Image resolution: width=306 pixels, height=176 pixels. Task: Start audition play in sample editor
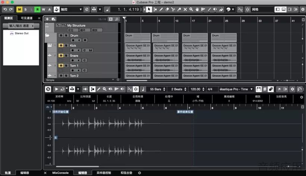click(56, 89)
